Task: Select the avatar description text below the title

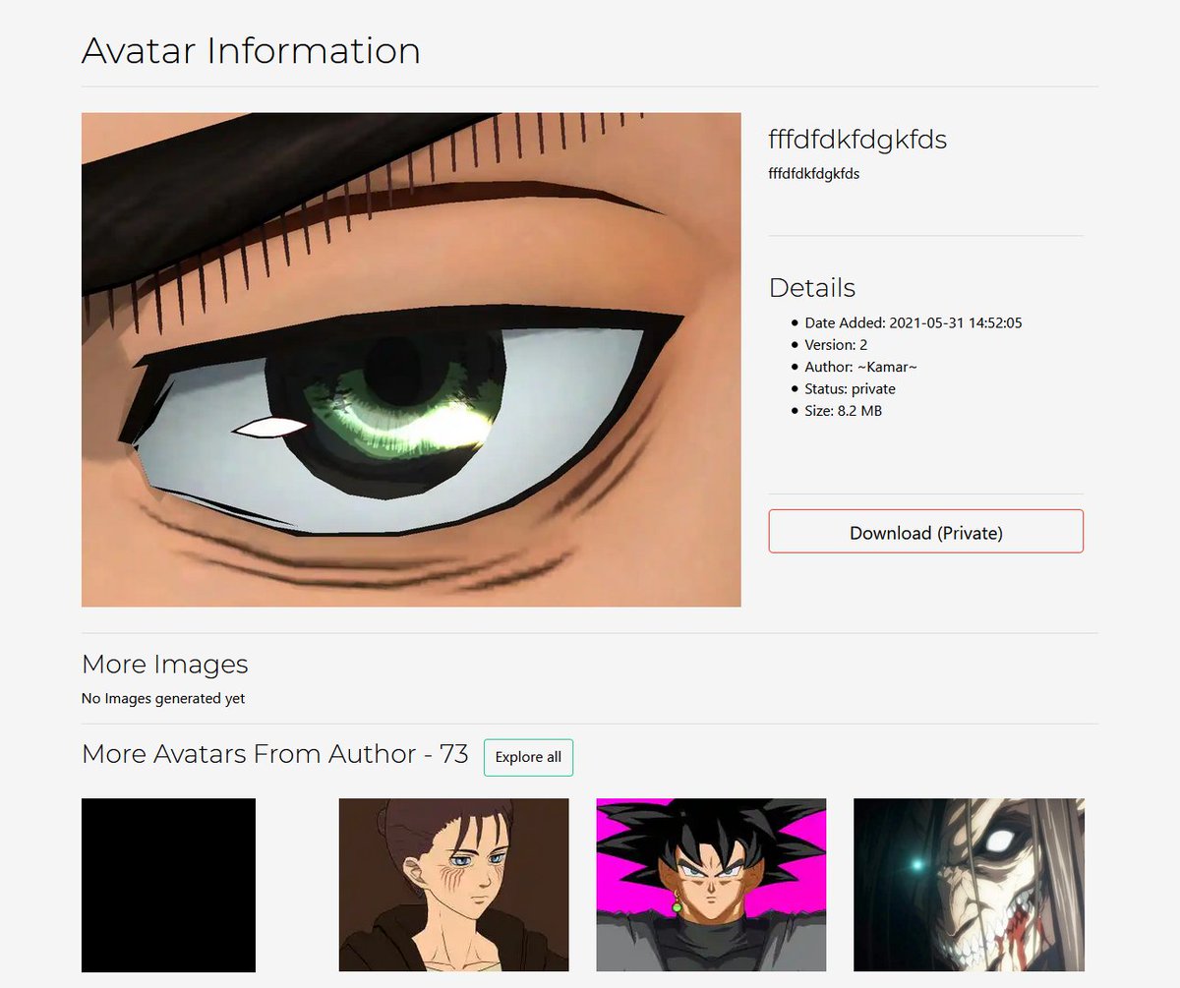Action: point(814,174)
